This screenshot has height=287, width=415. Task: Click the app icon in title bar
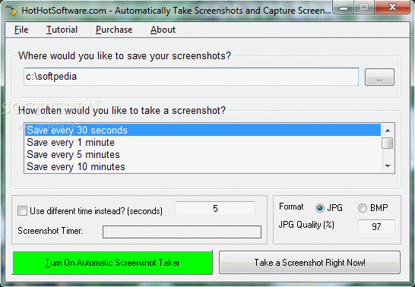point(11,10)
